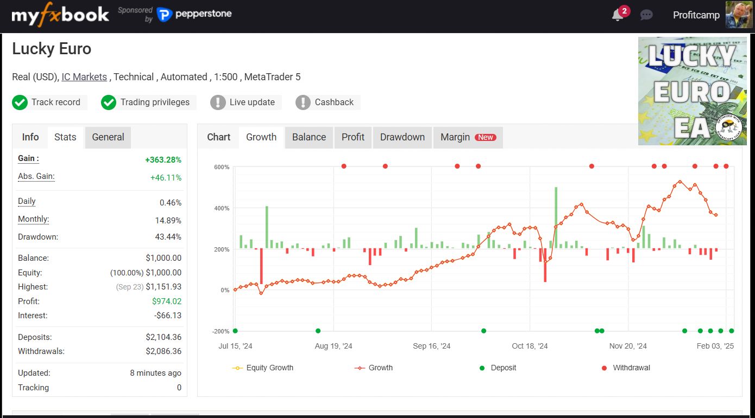Switch to the Drawdown chart tab
The height and width of the screenshot is (418, 755).
pos(402,137)
